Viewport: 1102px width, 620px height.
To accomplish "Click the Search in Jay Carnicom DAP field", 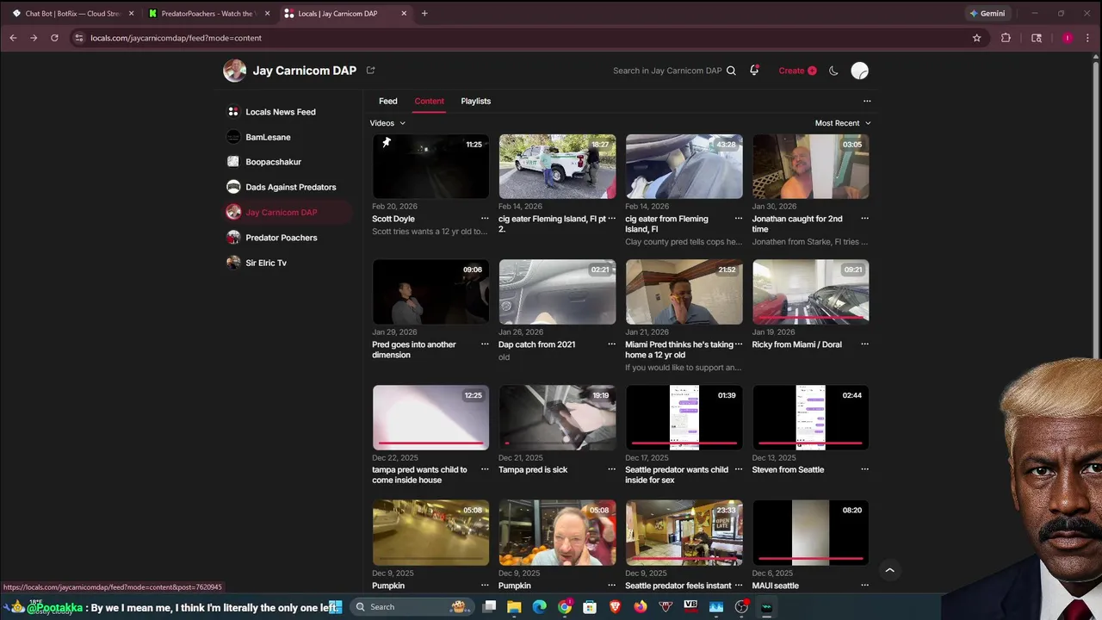I will point(667,71).
